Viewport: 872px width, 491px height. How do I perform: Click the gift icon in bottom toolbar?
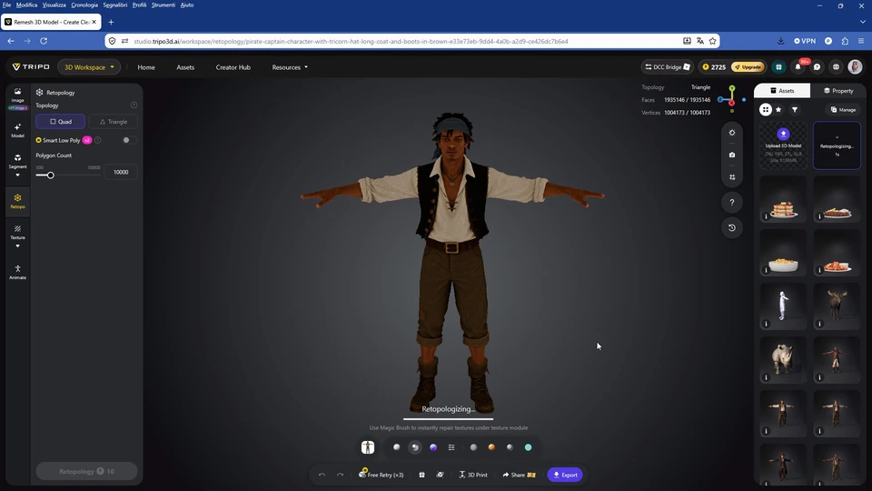coord(422,475)
